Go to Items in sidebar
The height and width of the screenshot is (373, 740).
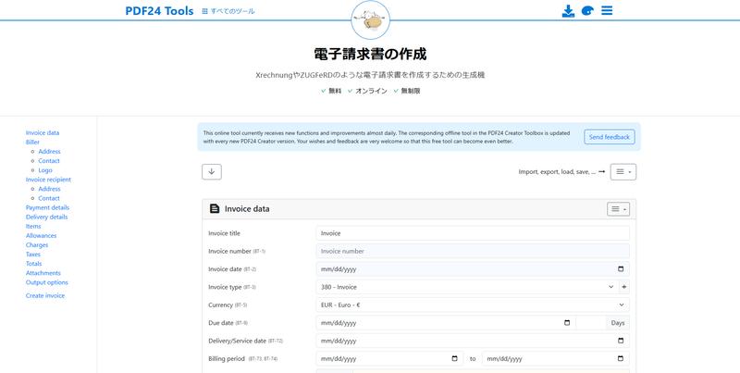[33, 226]
